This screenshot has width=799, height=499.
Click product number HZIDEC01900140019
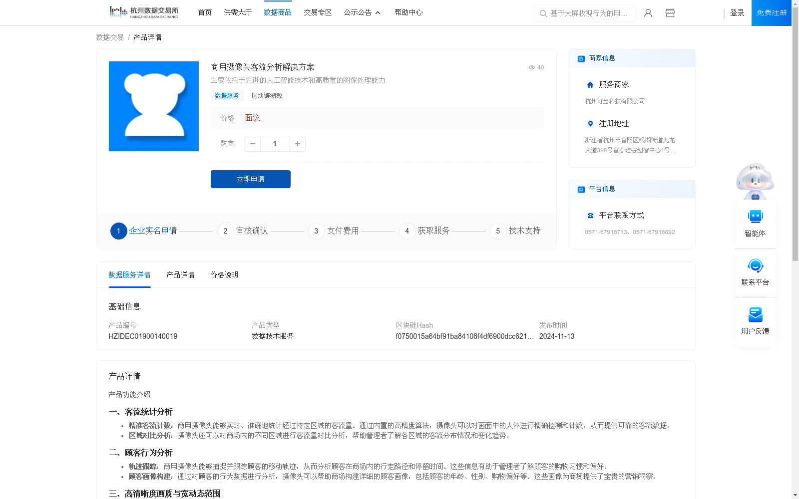click(x=143, y=336)
